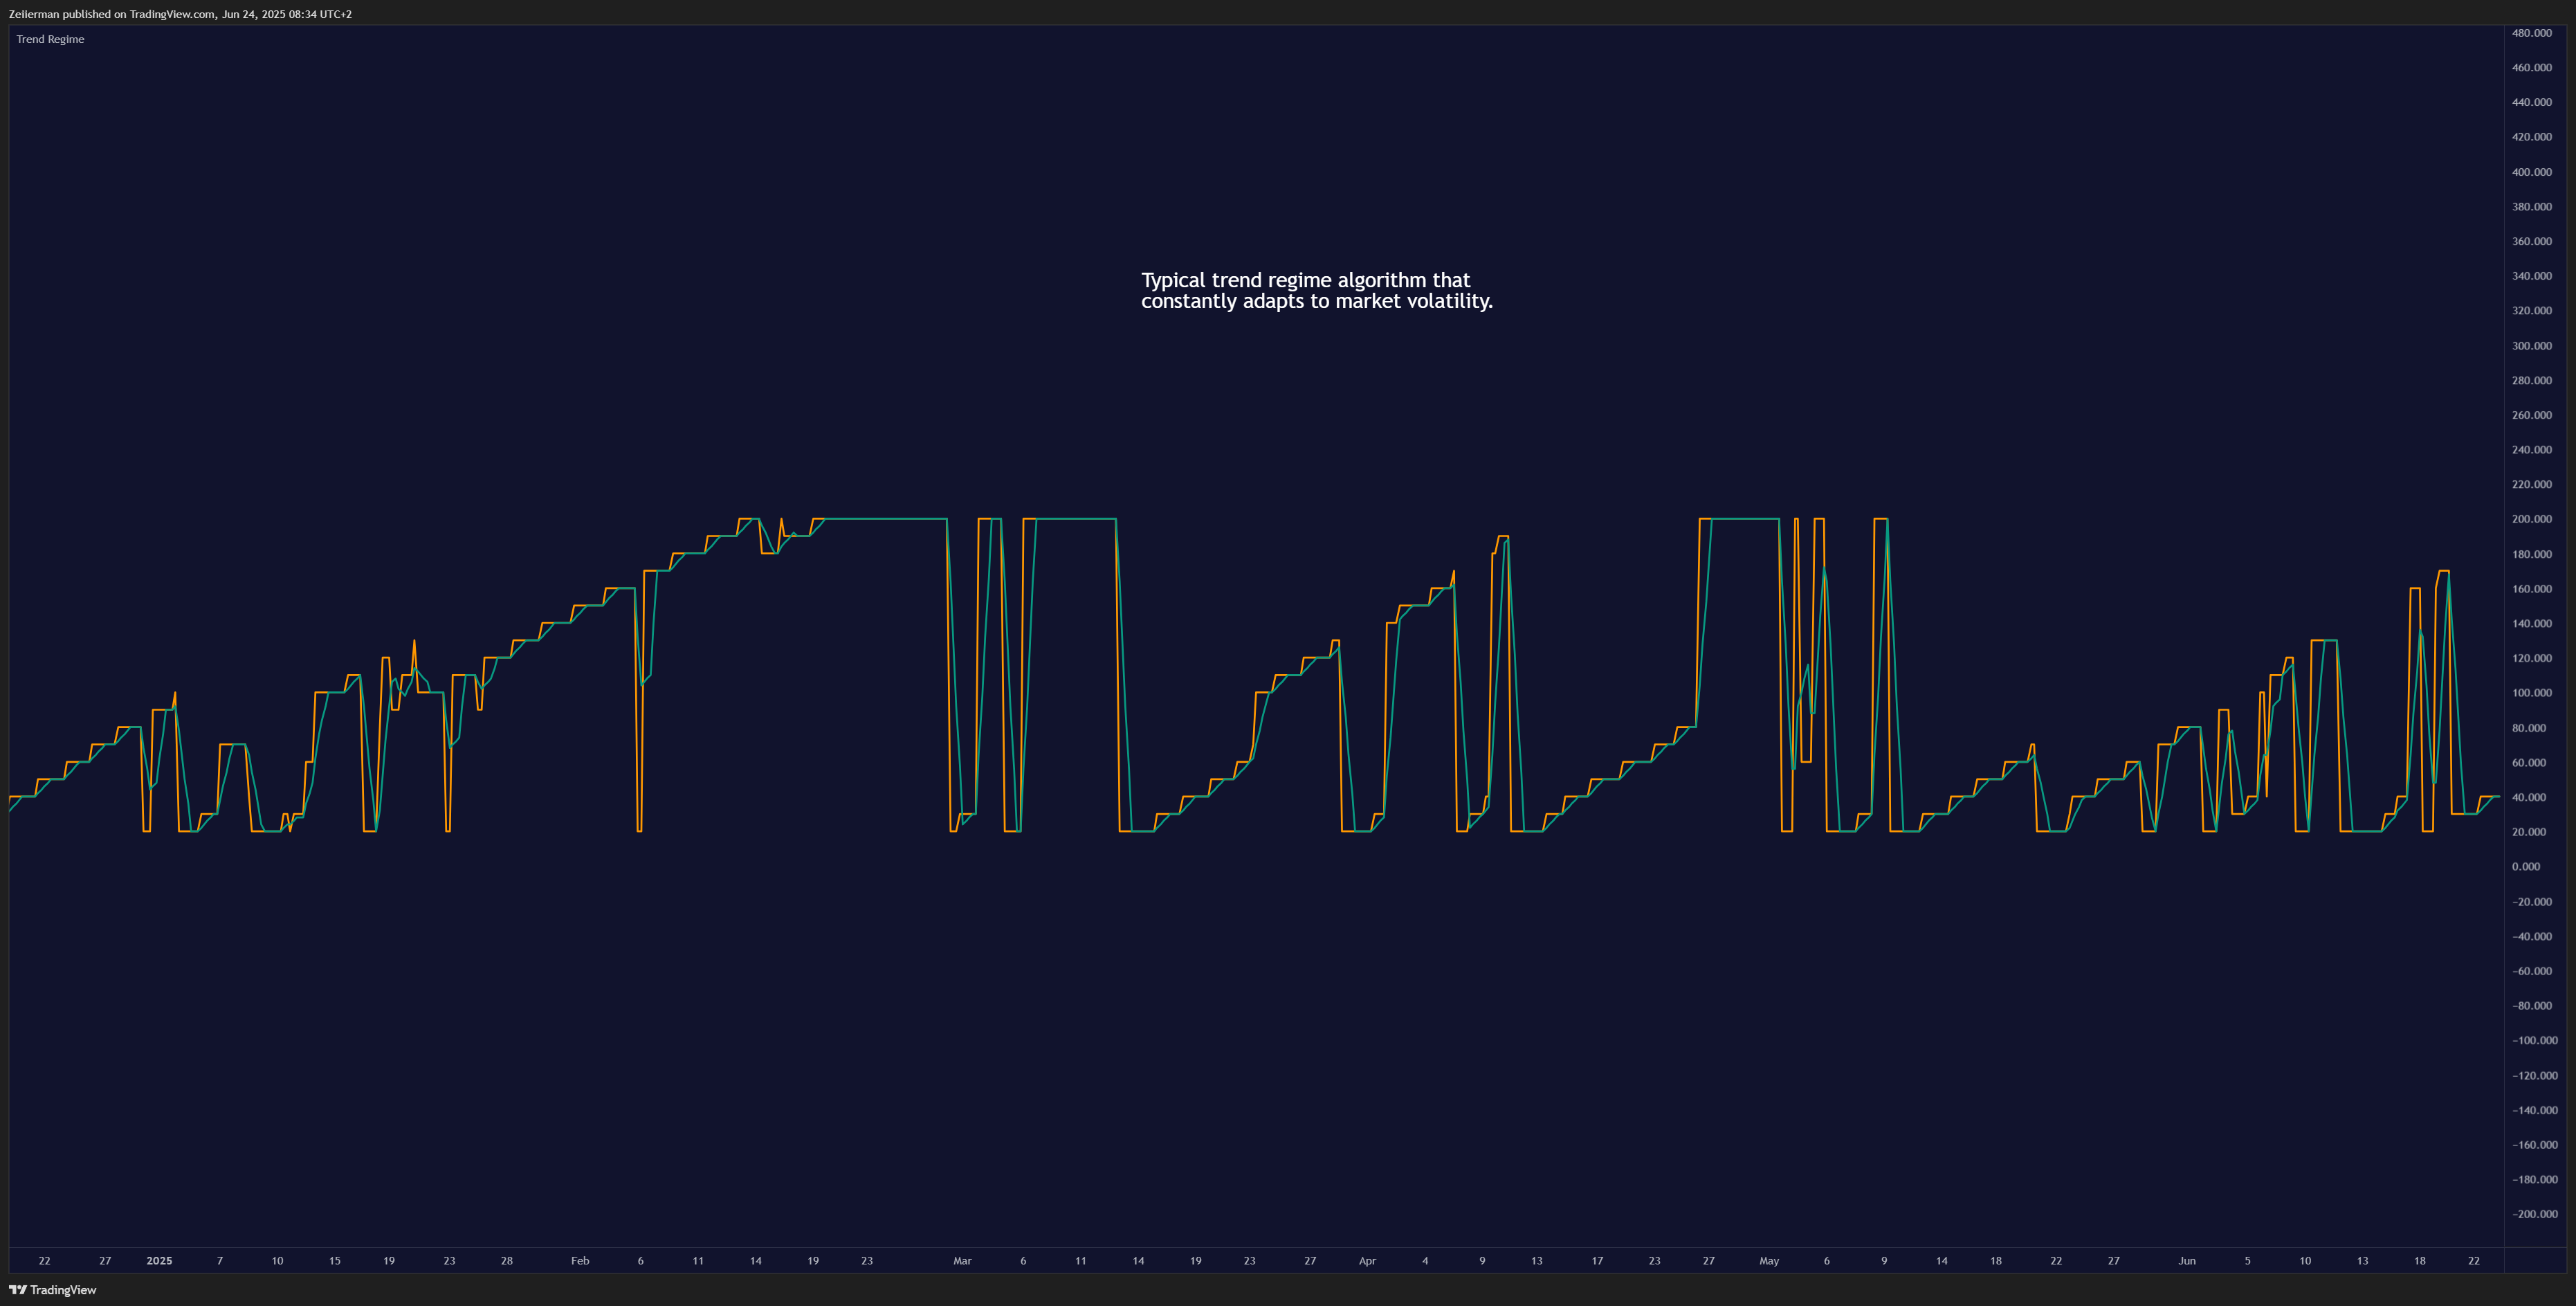
Task: Click the 7 date label on time axis
Action: click(220, 1261)
